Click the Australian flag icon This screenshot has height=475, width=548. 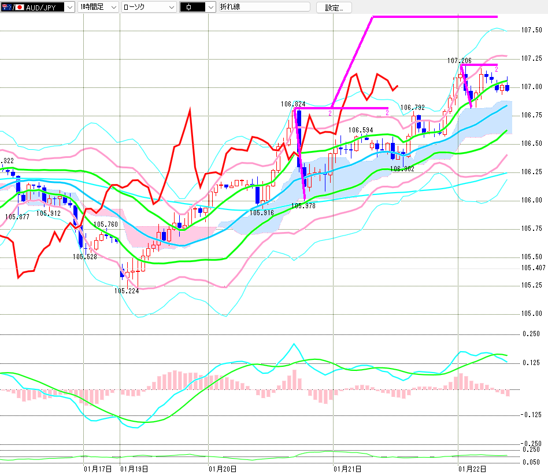(8, 8)
